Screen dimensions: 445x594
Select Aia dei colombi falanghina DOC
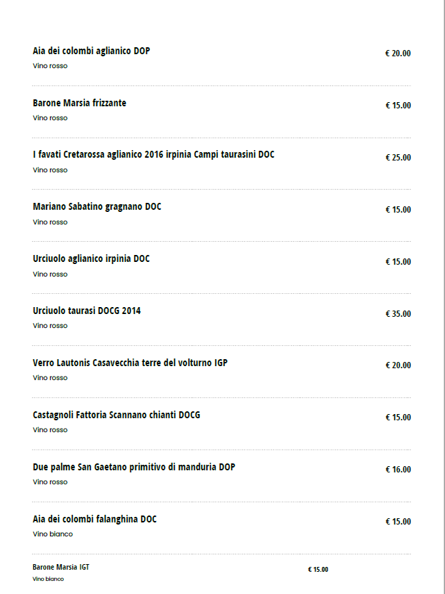tap(94, 519)
